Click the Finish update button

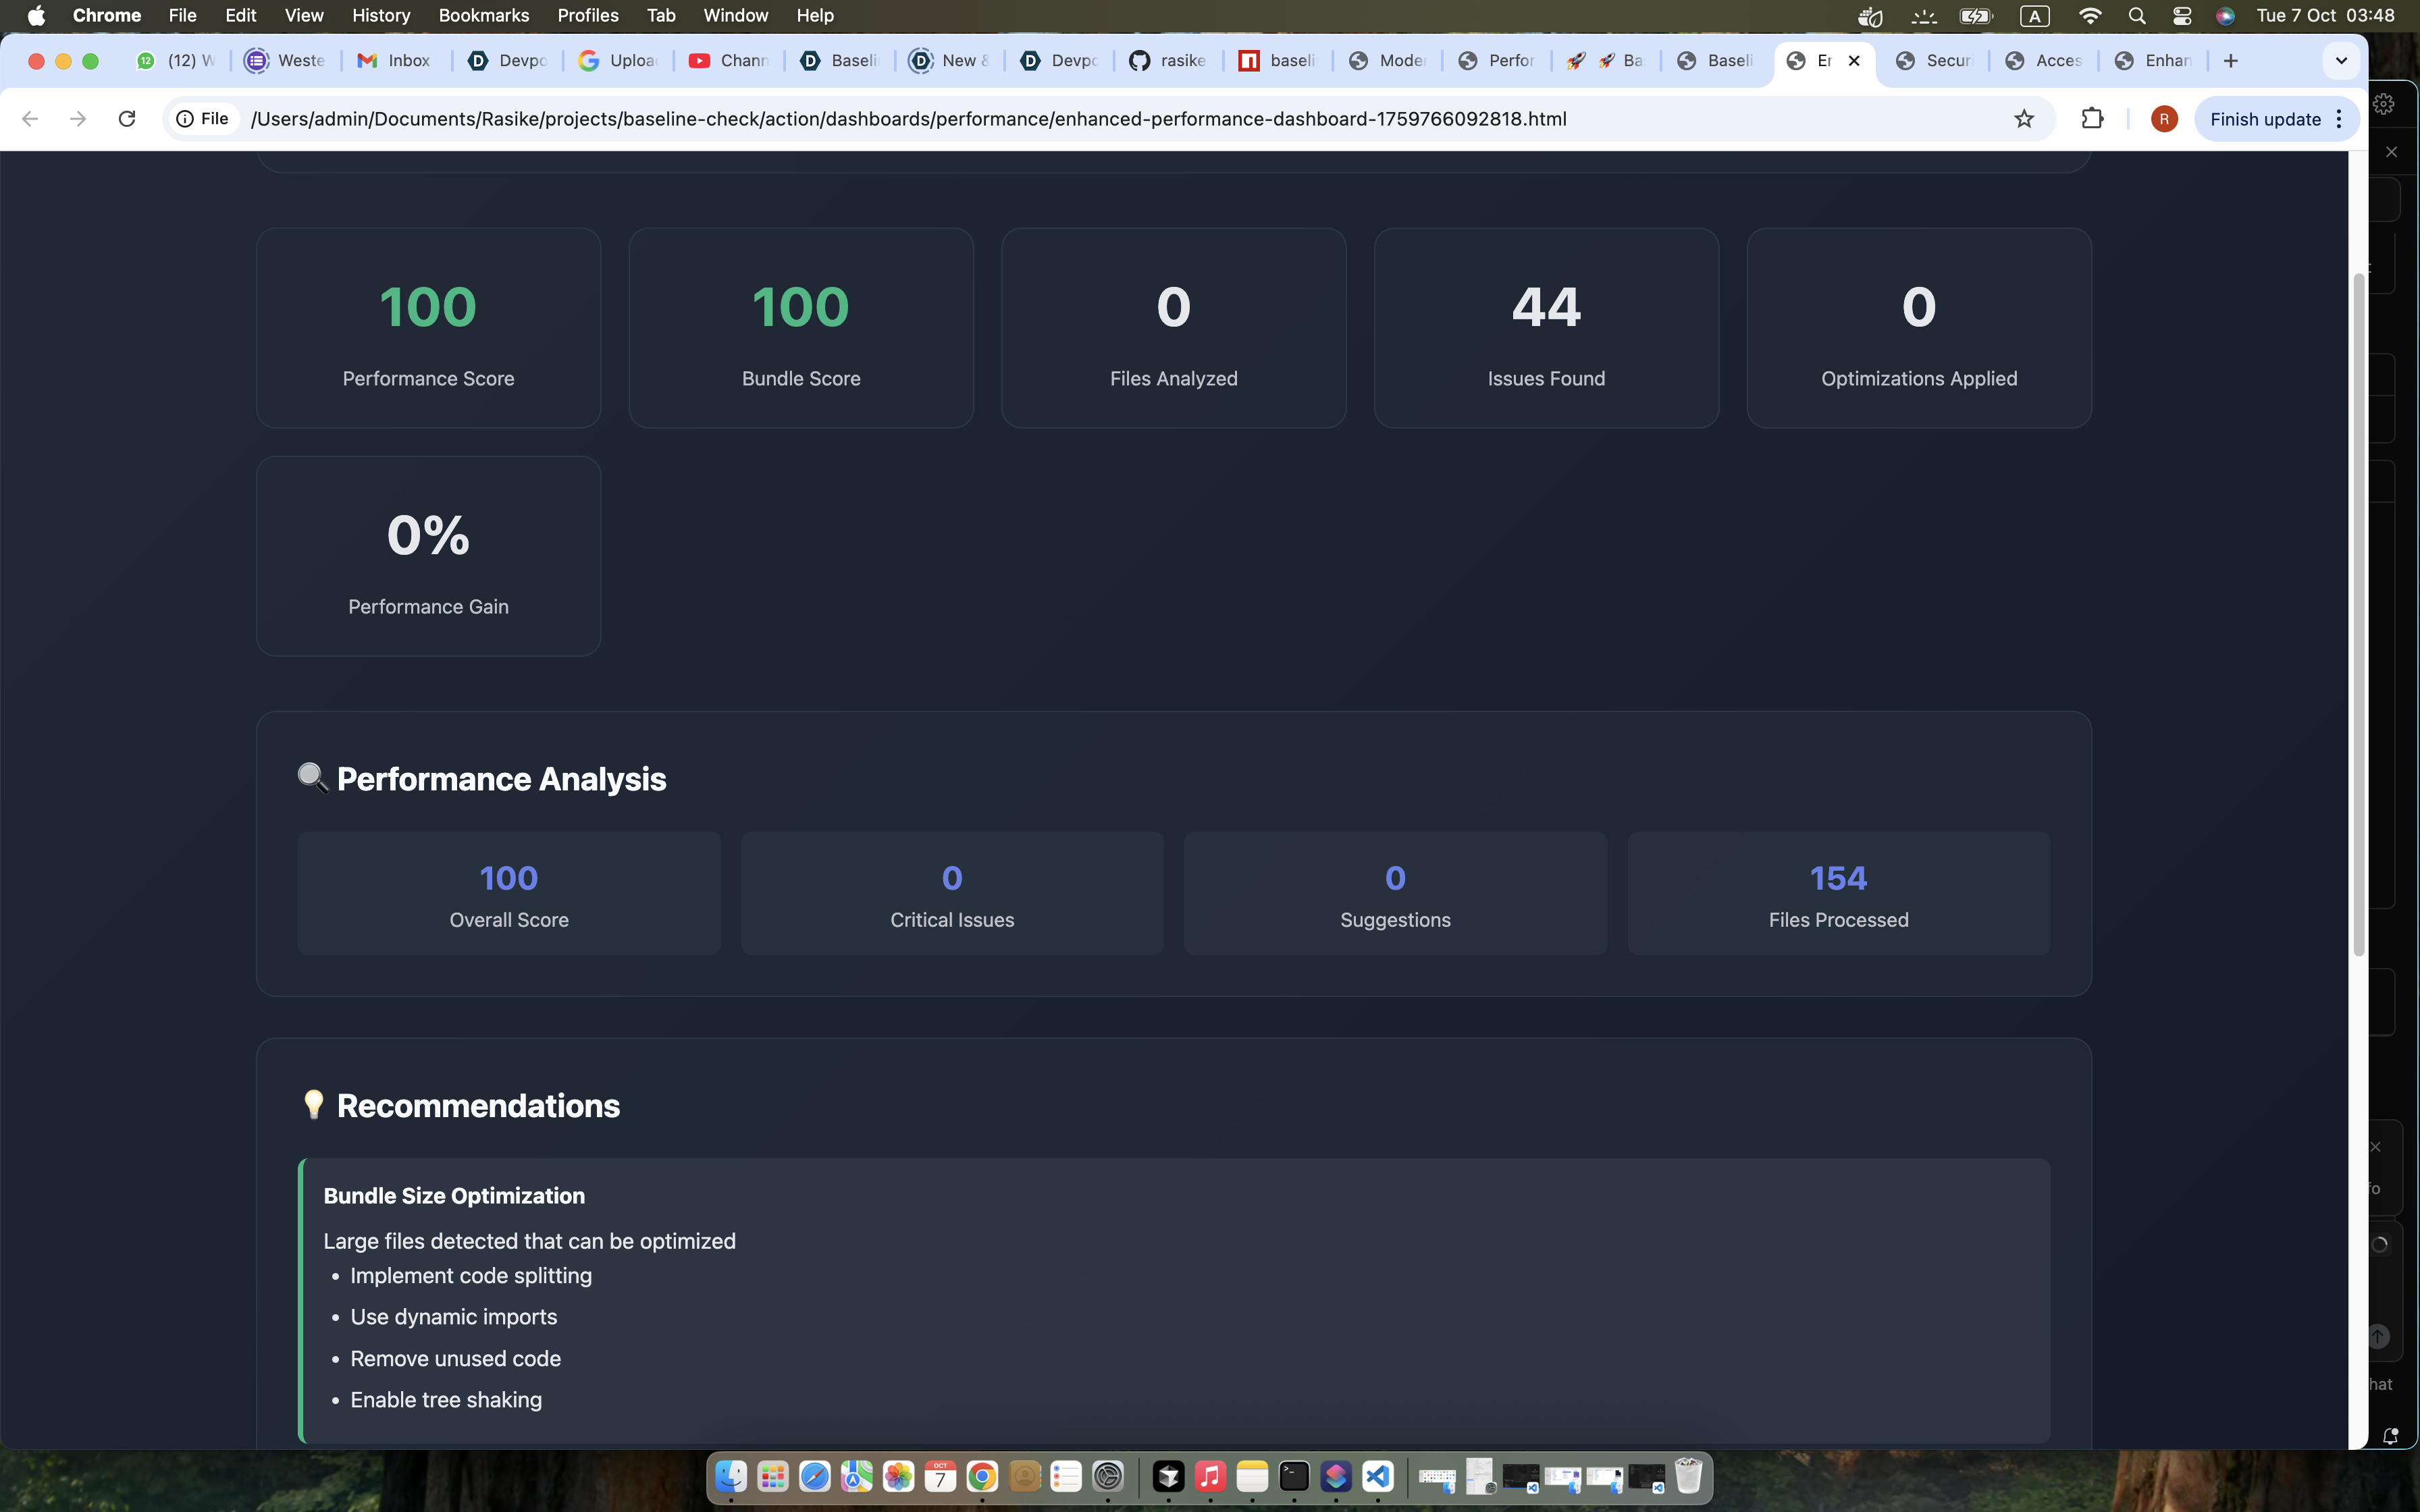point(2265,119)
